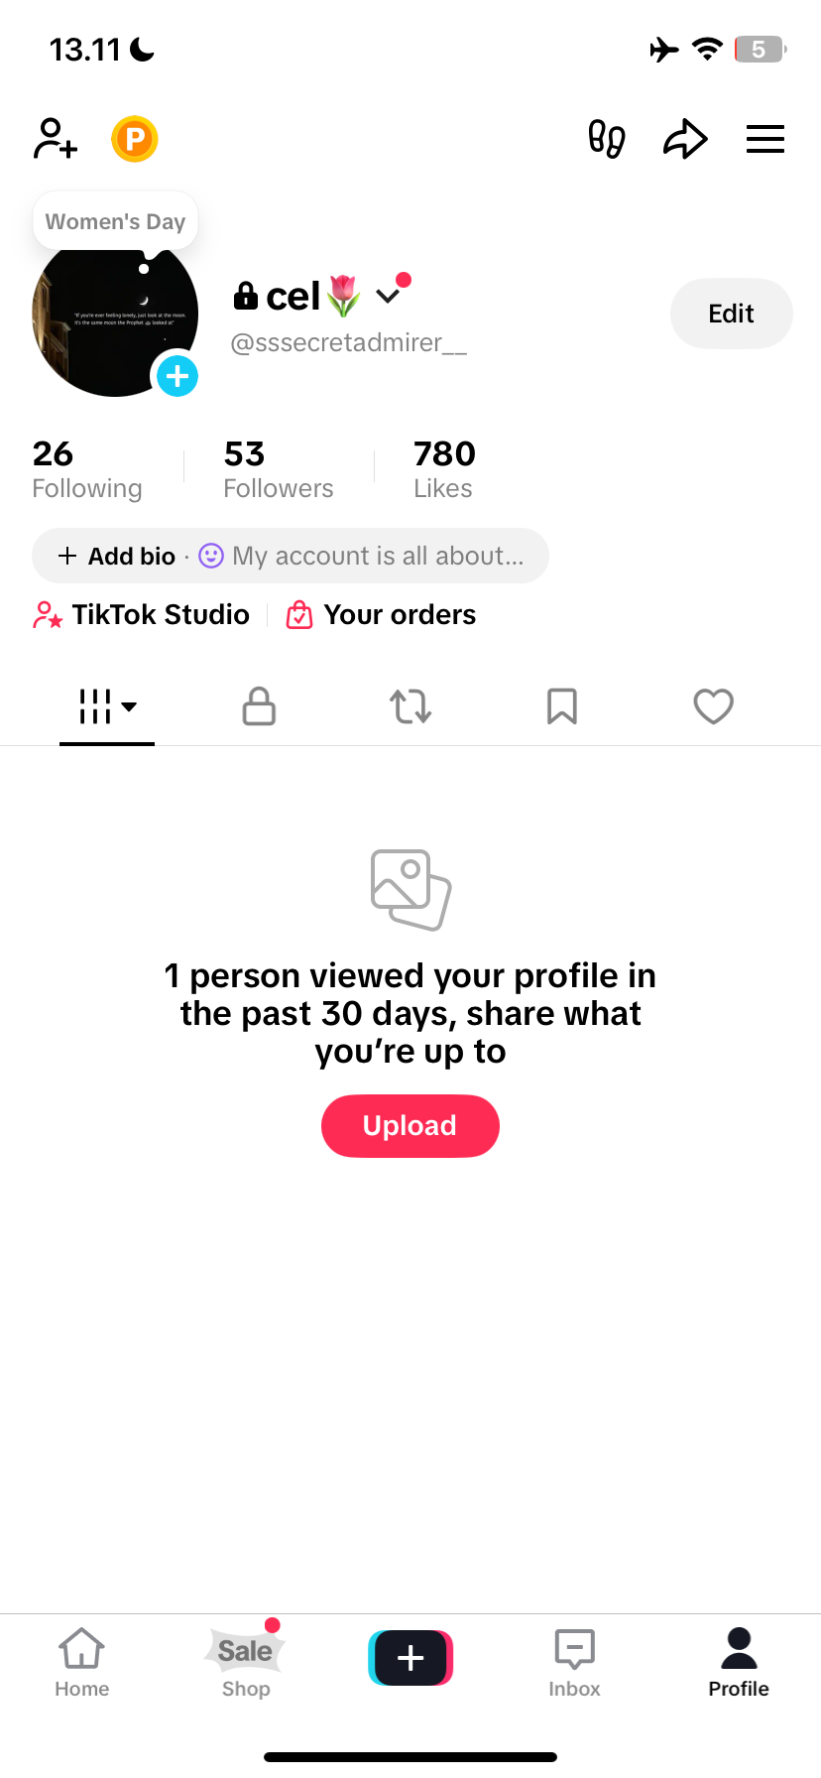Tap the create post plus button
The image size is (821, 1778).
click(410, 1658)
